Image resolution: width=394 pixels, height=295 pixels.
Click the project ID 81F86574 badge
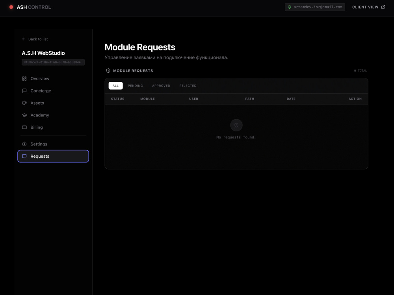(53, 62)
